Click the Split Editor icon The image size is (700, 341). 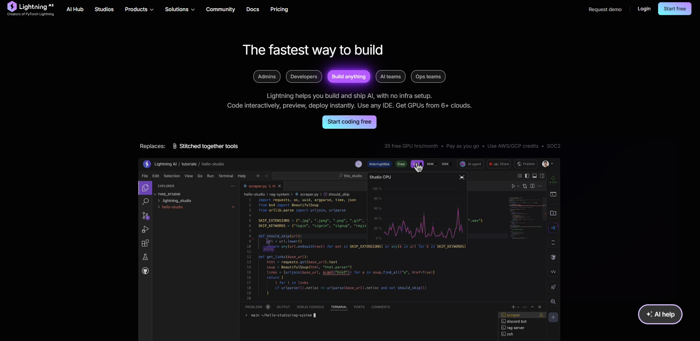[x=532, y=186]
